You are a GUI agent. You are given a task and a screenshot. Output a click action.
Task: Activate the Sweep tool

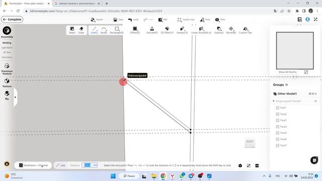182,30
